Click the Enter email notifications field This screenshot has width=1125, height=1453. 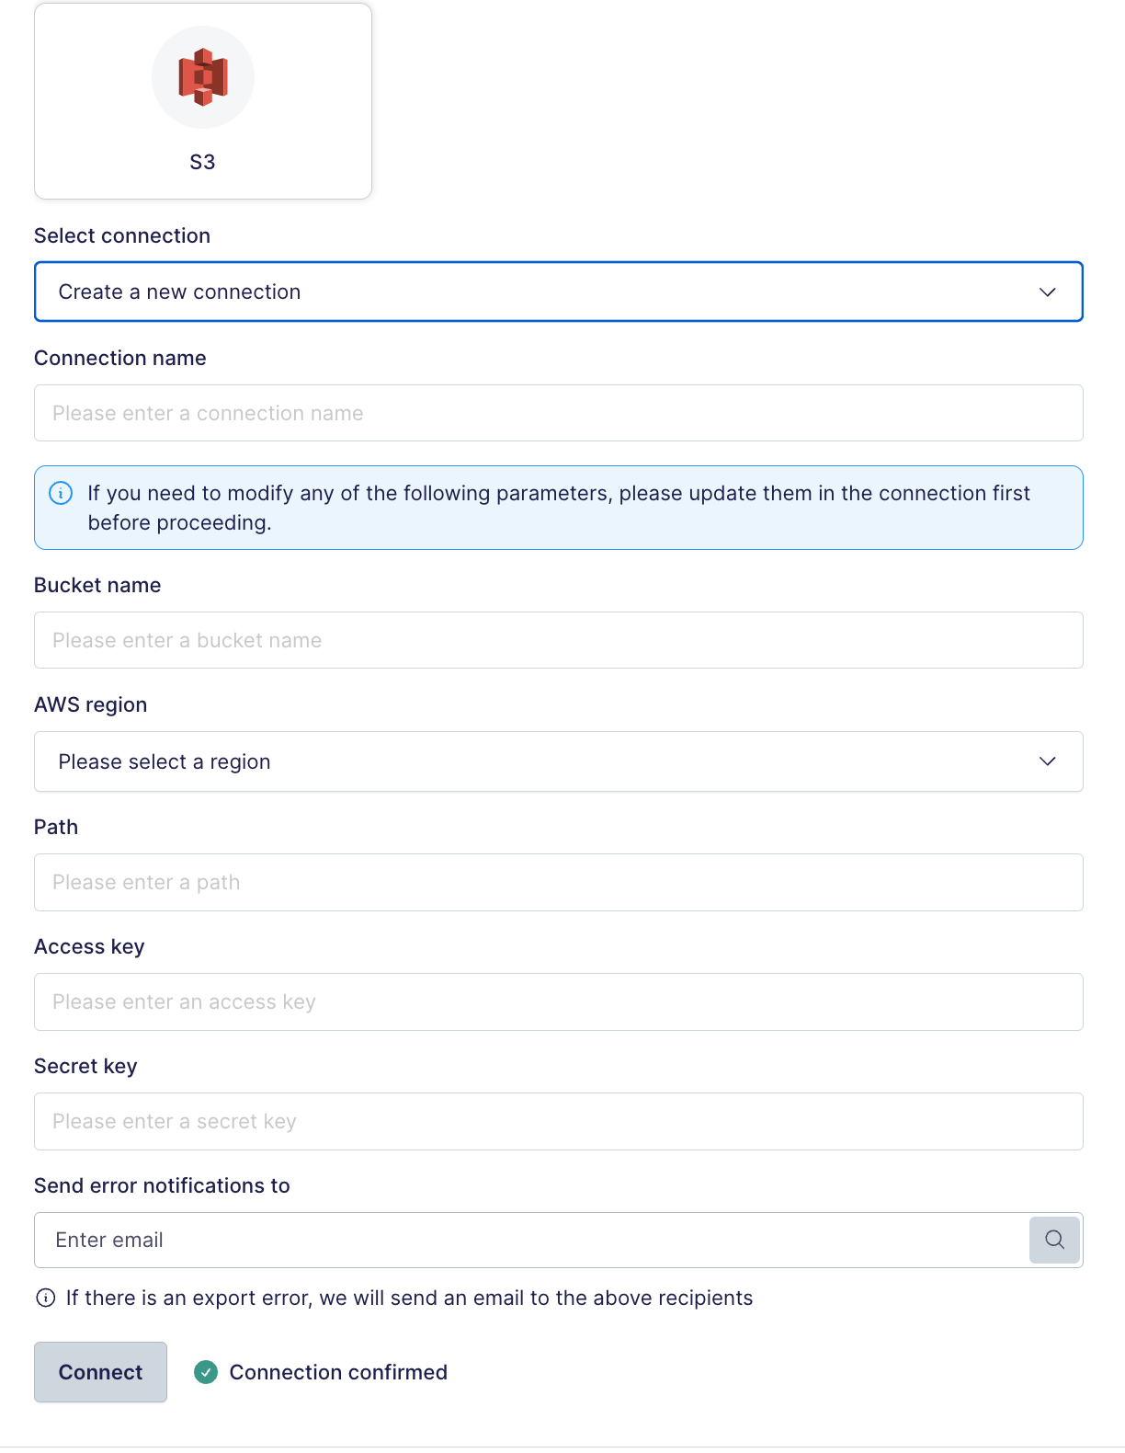(532, 1240)
